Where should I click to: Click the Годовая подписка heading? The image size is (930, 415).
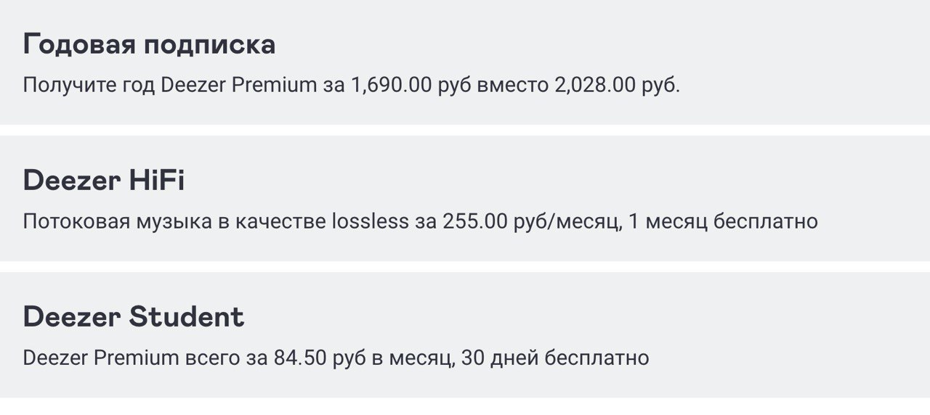pos(149,45)
